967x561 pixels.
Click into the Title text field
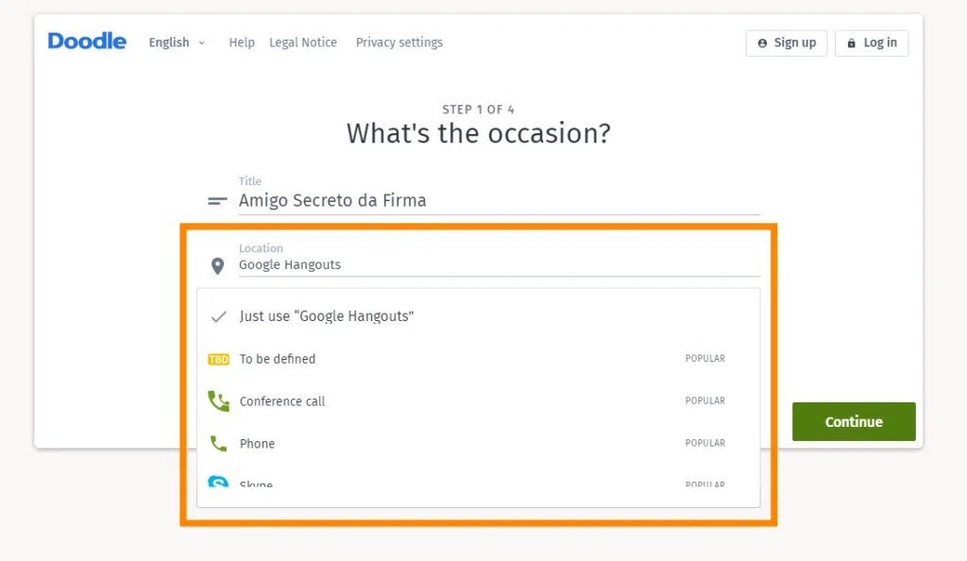pos(499,200)
